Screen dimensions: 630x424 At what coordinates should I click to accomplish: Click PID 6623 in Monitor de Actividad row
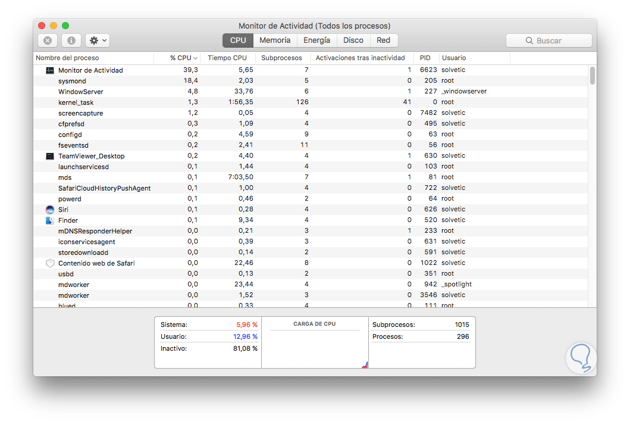click(x=428, y=70)
